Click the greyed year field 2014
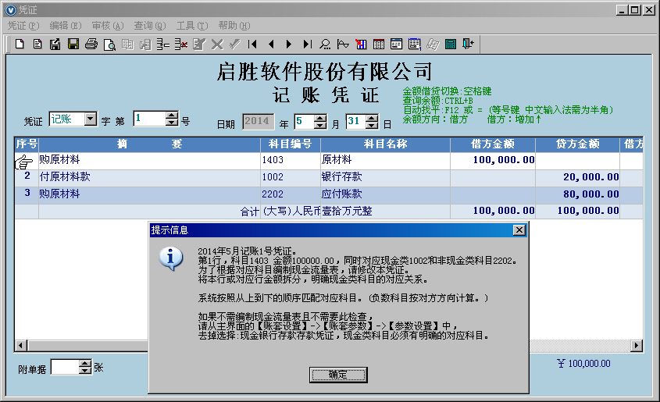The image size is (660, 402). 258,122
